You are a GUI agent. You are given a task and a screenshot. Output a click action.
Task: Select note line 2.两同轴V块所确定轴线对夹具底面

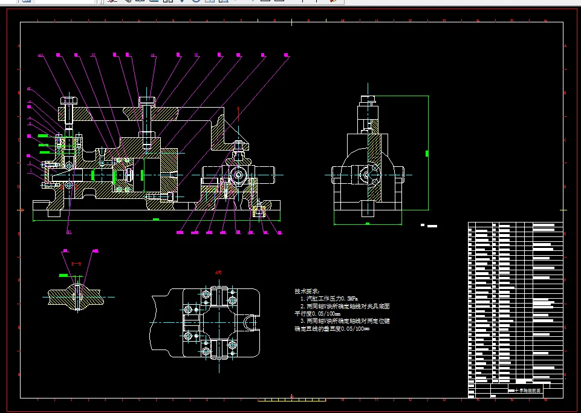pyautogui.click(x=345, y=306)
